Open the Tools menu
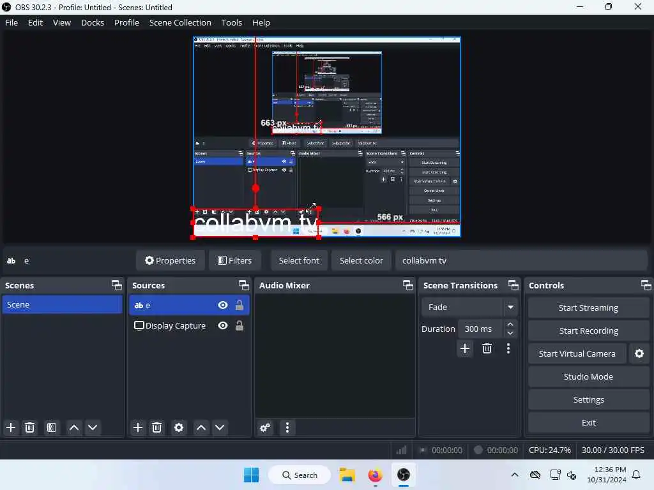Screen dimensions: 654x490 pyautogui.click(x=231, y=22)
